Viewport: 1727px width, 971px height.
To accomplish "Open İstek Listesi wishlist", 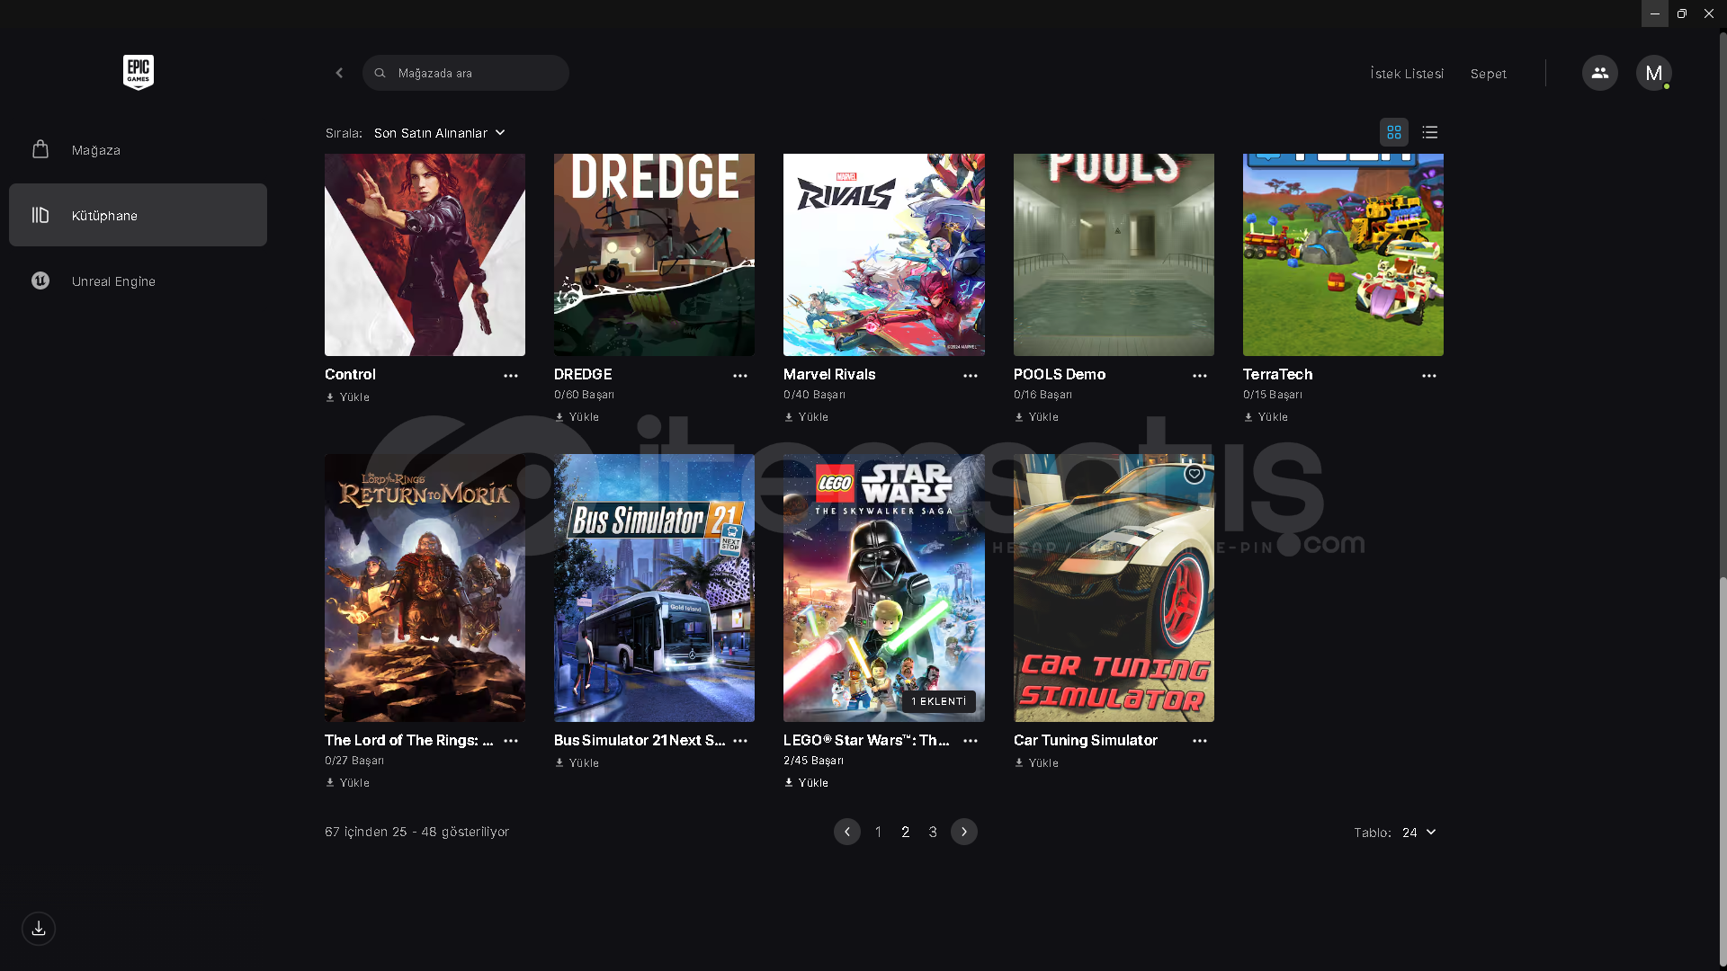I will [1407, 74].
